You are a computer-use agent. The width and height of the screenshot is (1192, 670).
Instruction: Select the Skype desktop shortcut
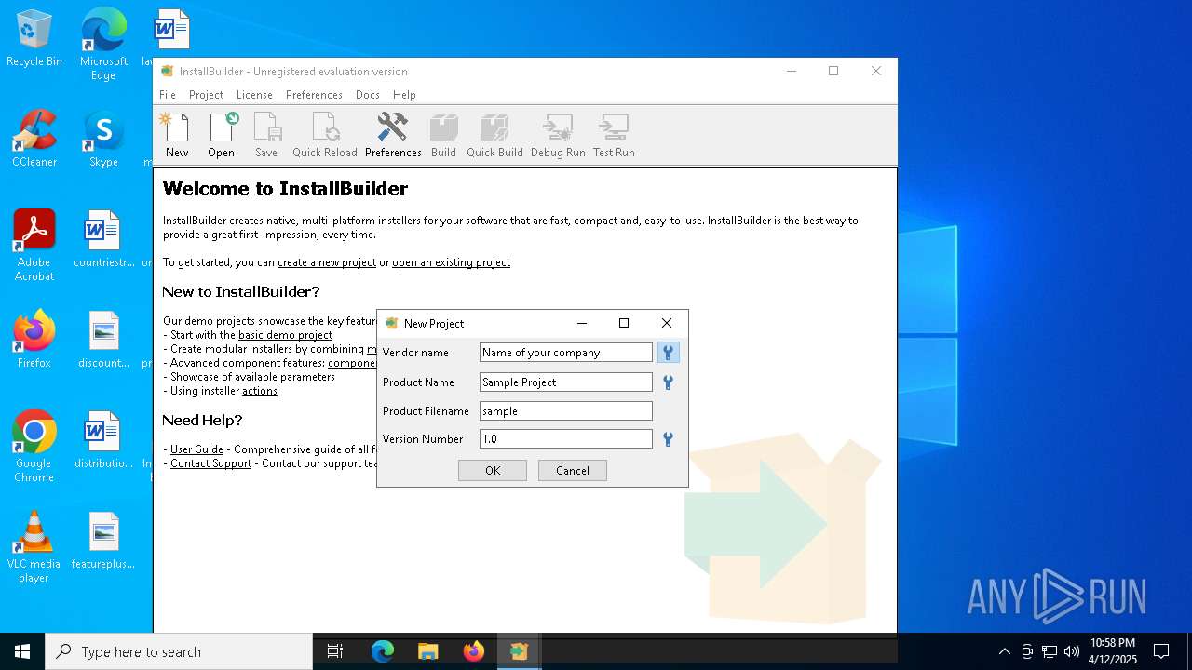click(x=103, y=140)
